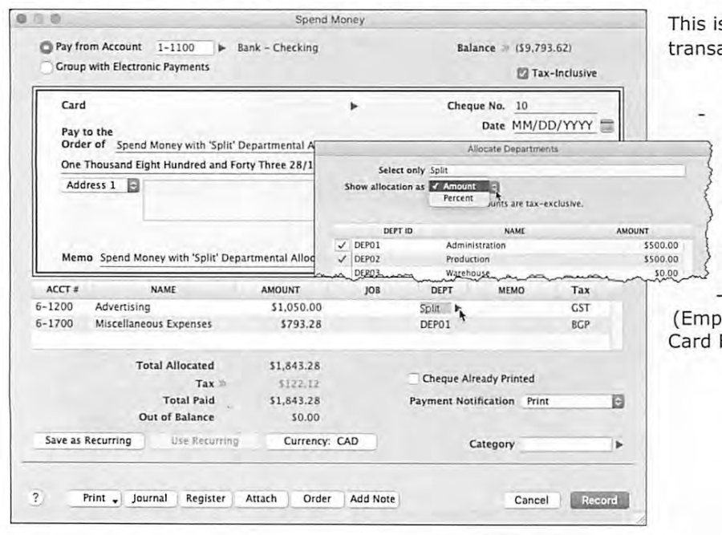The image size is (722, 535).
Task: Open calendar icon next to Date field
Action: (x=607, y=126)
